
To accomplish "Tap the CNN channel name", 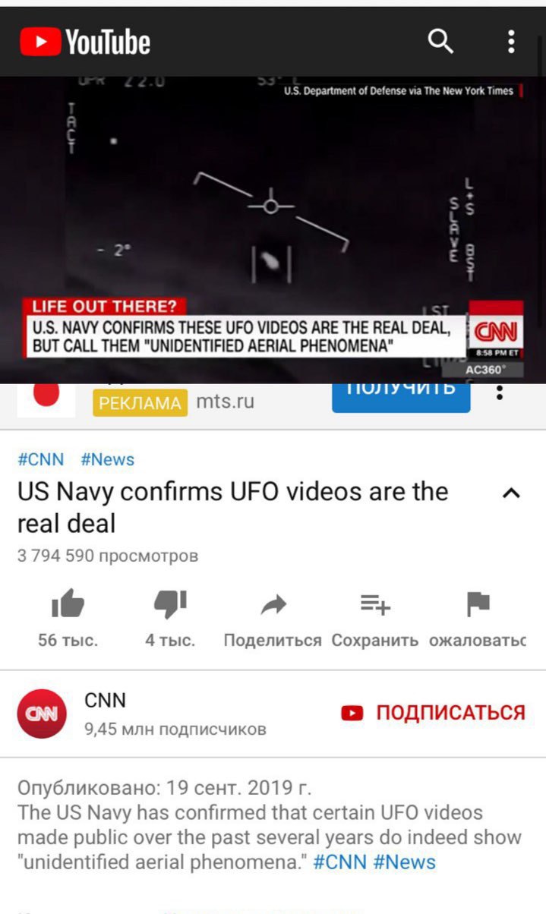I will point(106,700).
